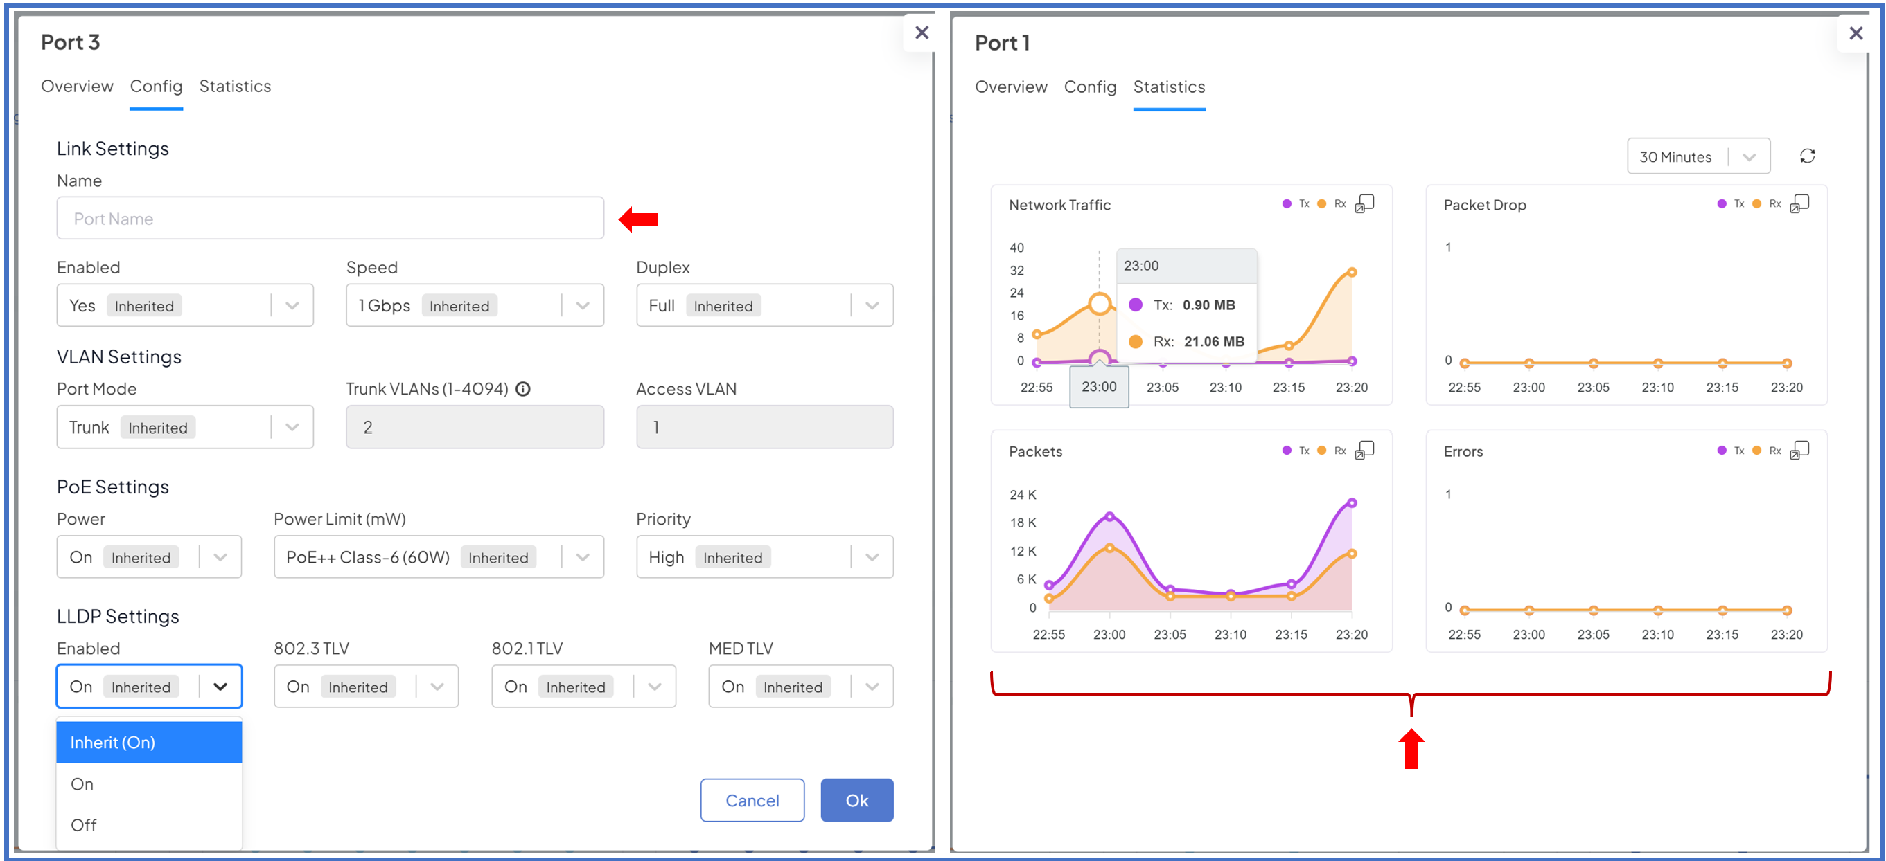
Task: Expand the Network Traffic chart icon
Action: tap(1364, 203)
